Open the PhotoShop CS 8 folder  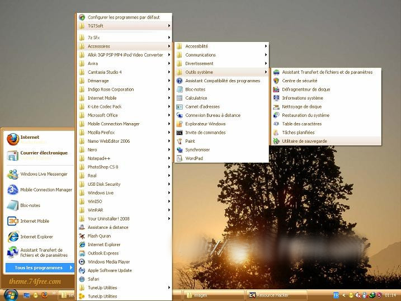tap(125, 167)
